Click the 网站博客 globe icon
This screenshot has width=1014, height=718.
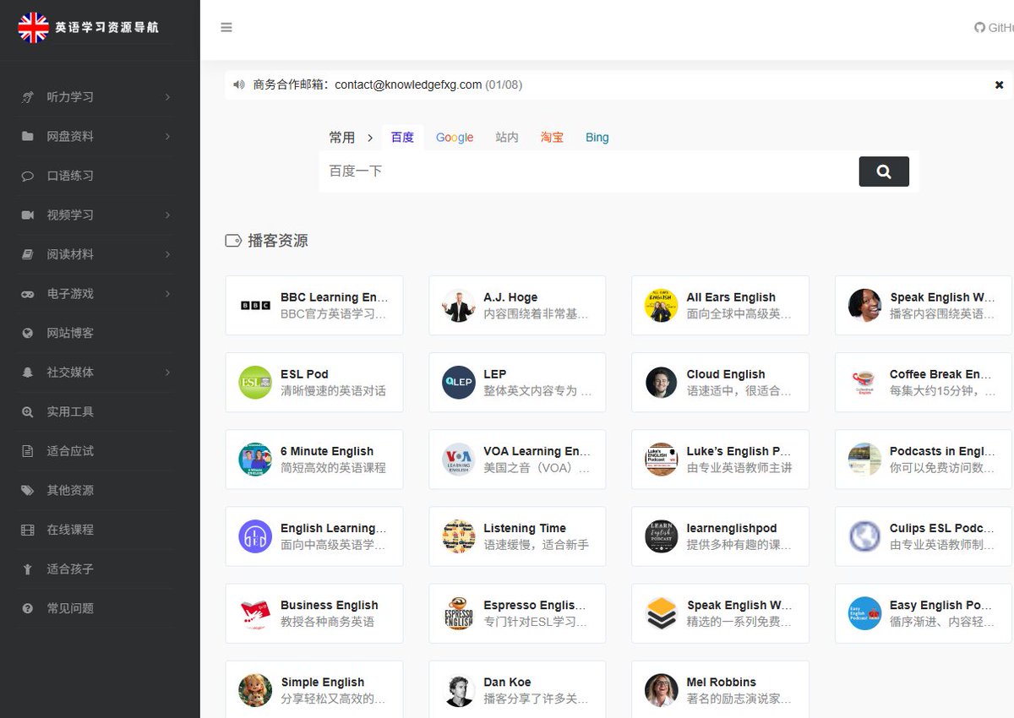(x=28, y=333)
